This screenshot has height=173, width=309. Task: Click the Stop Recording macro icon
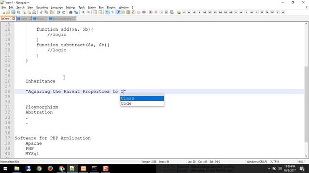pyautogui.click(x=156, y=12)
